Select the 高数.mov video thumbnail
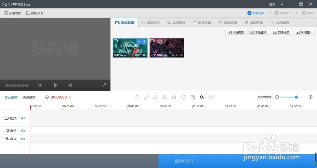Screen dimensions: 317x168 click(130, 48)
